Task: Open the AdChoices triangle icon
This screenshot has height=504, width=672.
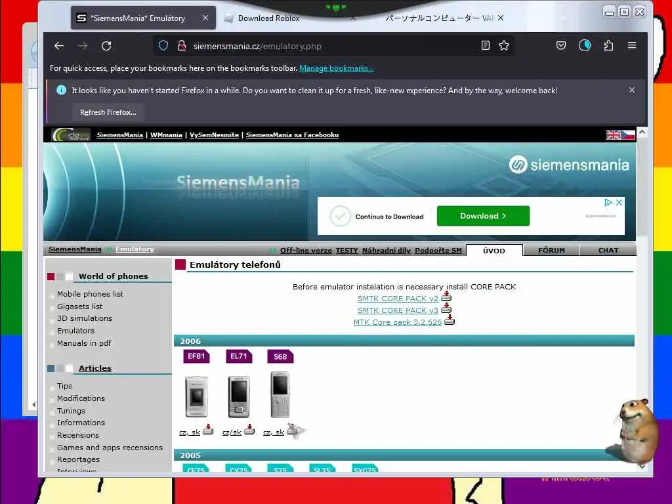Action: click(608, 202)
